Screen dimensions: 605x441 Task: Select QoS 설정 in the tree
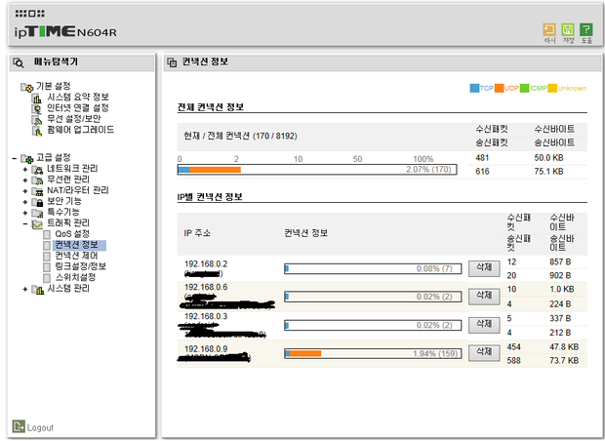72,234
